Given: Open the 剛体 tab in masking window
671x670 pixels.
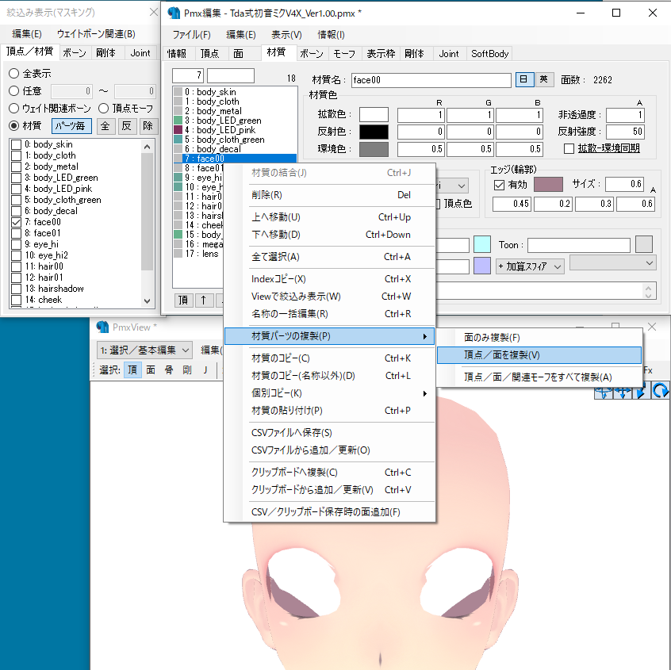Looking at the screenshot, I should tap(105, 52).
